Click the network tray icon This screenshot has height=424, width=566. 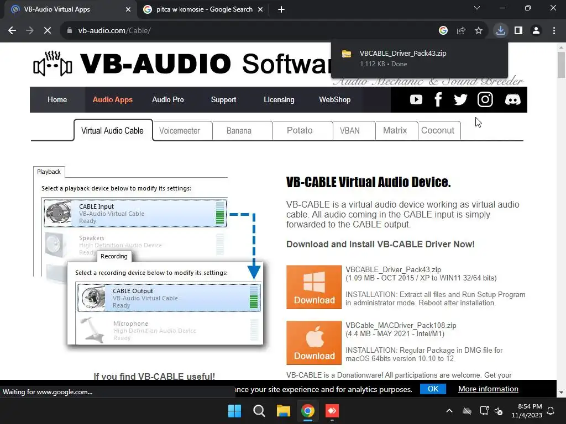coord(484,411)
